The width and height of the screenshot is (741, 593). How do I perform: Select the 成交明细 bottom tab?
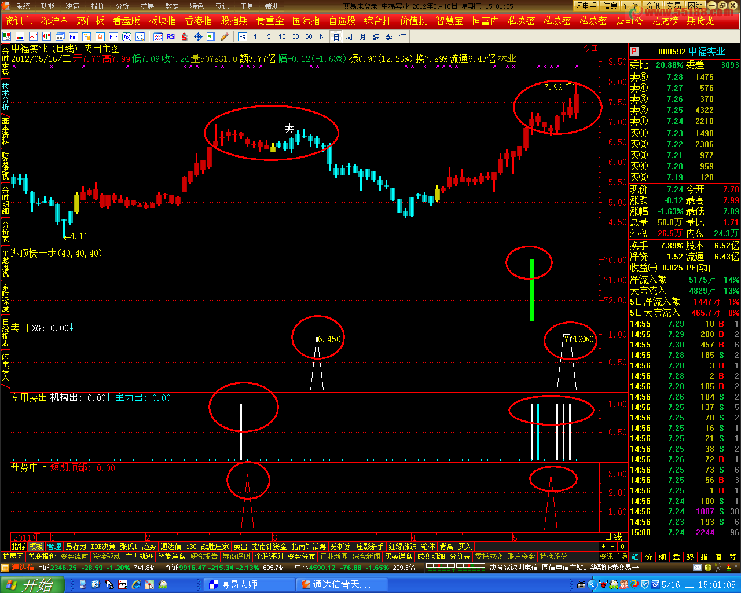tap(431, 557)
